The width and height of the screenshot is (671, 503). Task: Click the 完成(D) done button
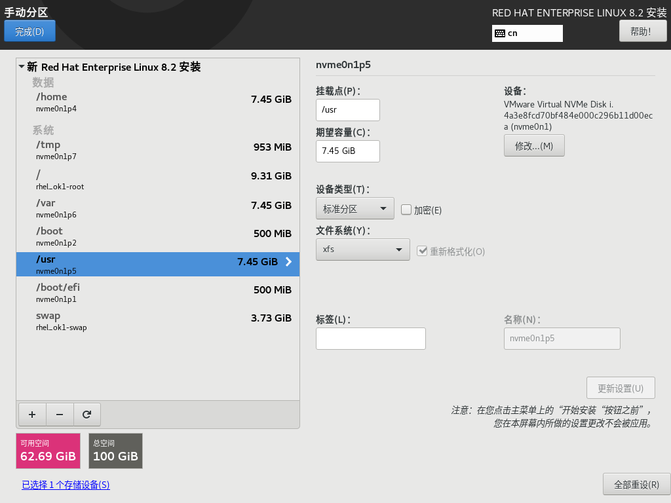pyautogui.click(x=29, y=31)
